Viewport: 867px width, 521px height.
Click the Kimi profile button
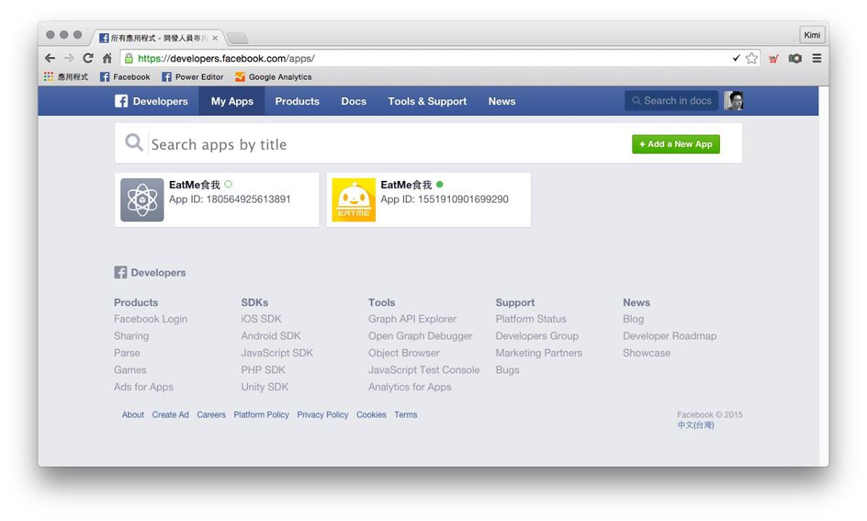(812, 35)
